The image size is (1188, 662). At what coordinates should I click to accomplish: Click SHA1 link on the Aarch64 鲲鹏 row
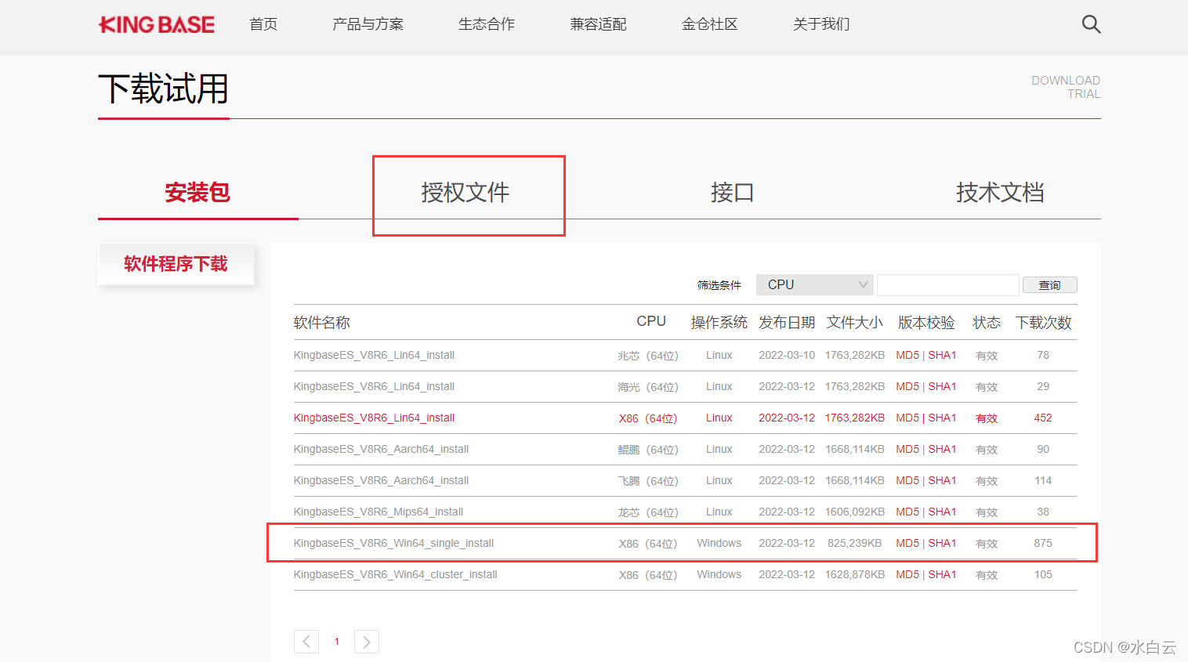pos(941,449)
